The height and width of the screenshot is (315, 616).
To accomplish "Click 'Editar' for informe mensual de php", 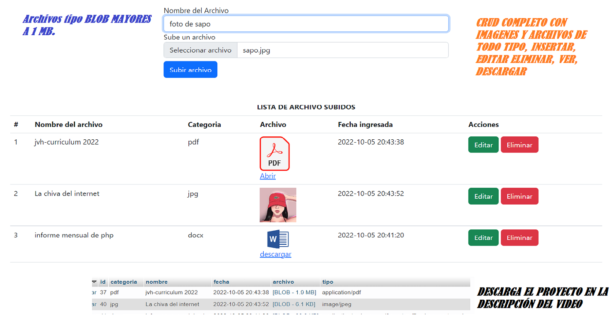I will [x=483, y=238].
